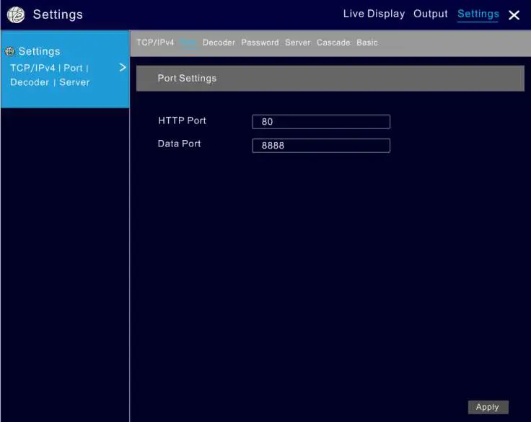Close the Settings window with the X
The width and height of the screenshot is (531, 422).
click(514, 15)
